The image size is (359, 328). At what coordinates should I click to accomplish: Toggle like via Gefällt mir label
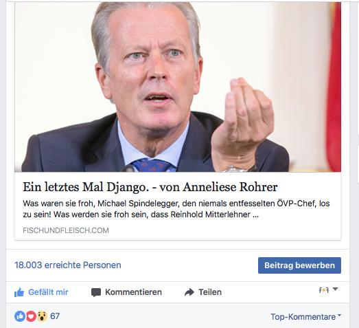(48, 292)
